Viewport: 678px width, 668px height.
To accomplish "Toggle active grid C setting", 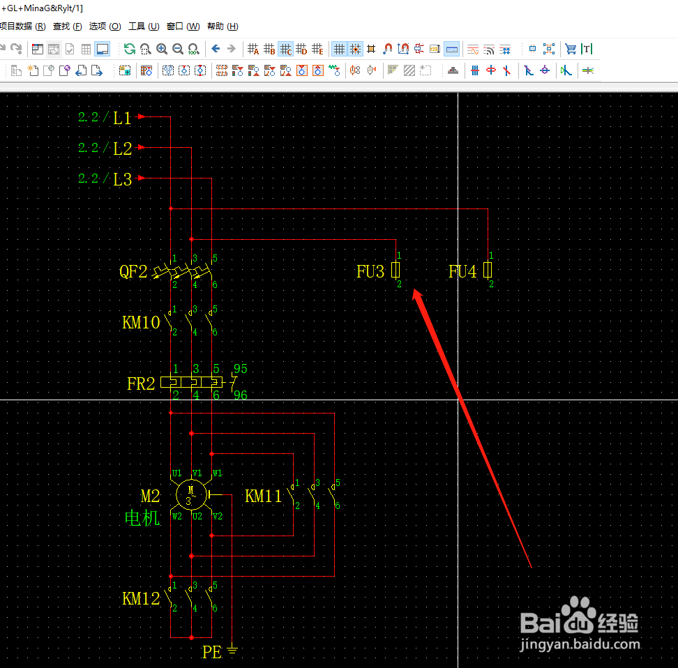I will pos(285,49).
